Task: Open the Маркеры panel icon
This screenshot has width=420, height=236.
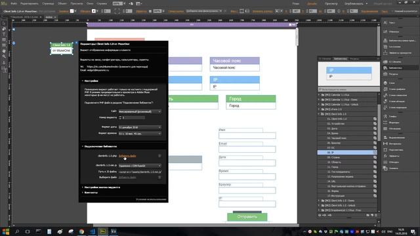Action: 385,123
